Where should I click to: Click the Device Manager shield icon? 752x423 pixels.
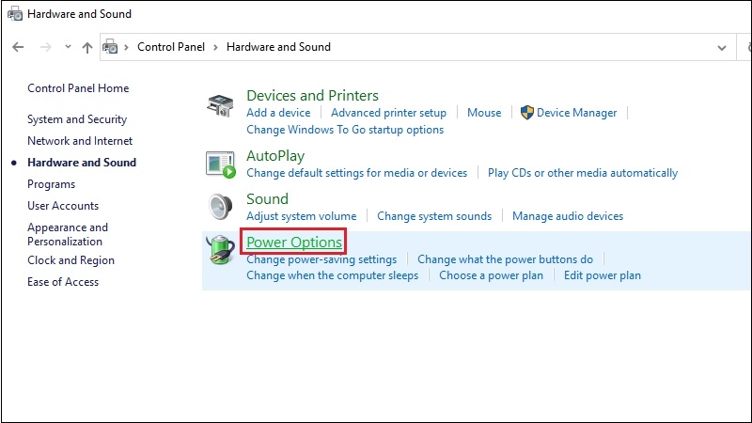click(x=527, y=113)
